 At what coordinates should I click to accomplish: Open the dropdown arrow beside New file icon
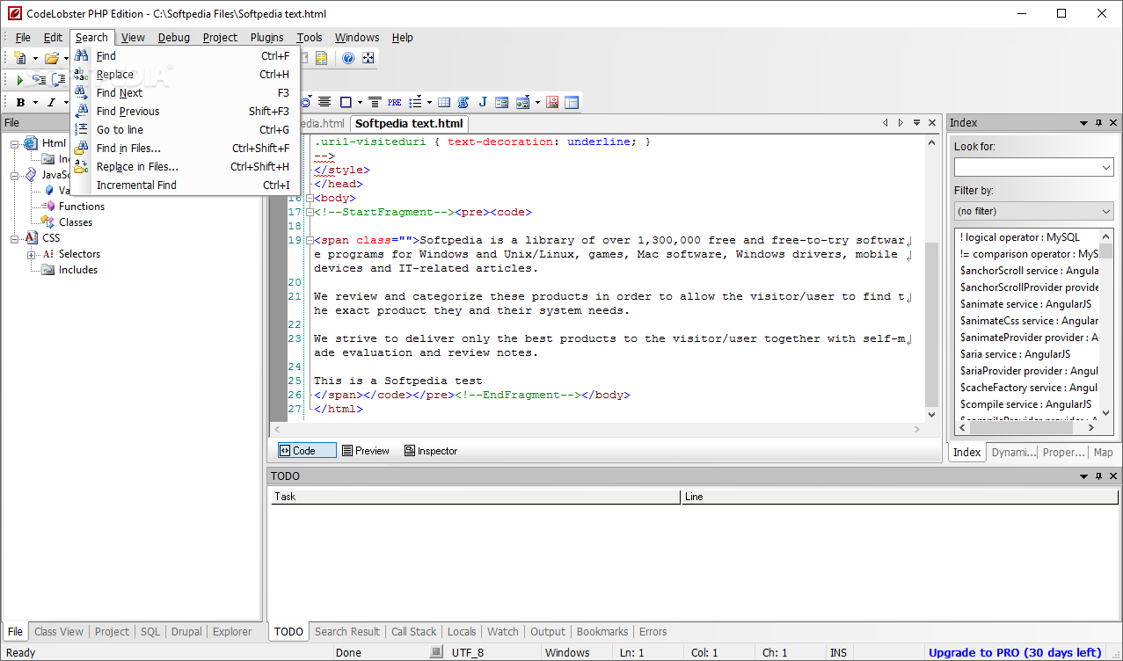35,58
